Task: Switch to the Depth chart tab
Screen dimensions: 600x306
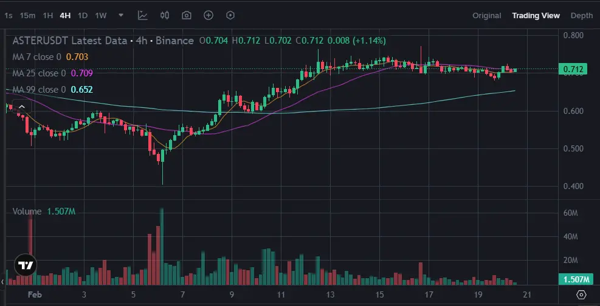Action: (581, 16)
